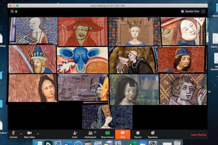
Task: Open the Reactions menu
Action: pyautogui.click(x=153, y=134)
